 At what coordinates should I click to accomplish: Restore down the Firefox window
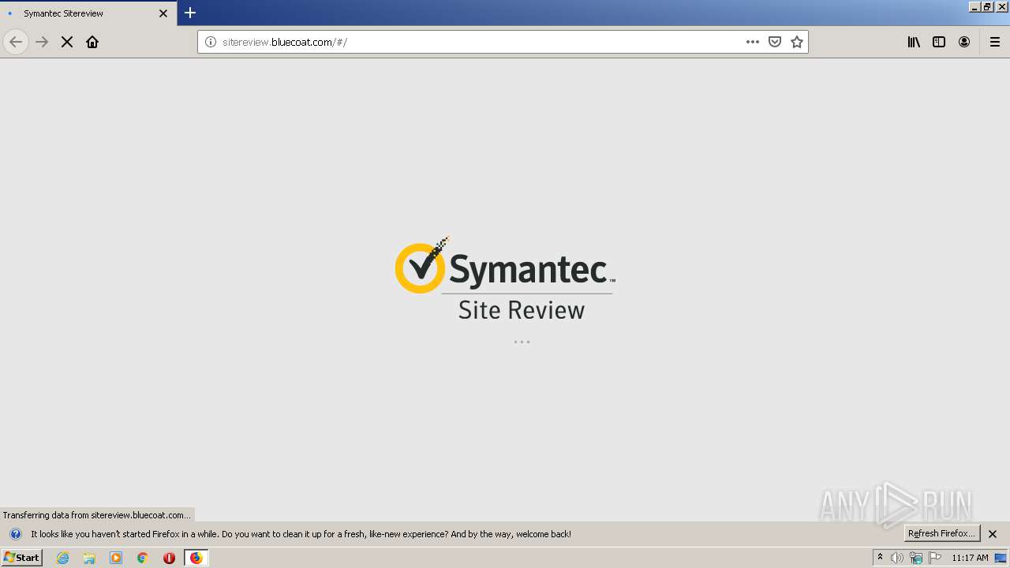pyautogui.click(x=987, y=6)
